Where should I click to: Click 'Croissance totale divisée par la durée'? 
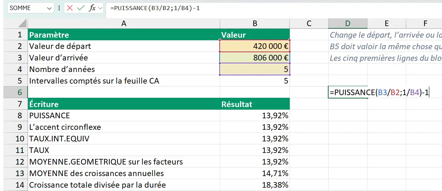[x=123, y=185]
